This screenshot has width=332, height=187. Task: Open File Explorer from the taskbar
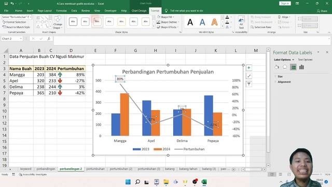(x=166, y=182)
